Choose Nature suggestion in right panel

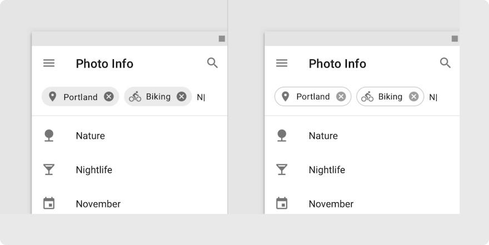362,136
